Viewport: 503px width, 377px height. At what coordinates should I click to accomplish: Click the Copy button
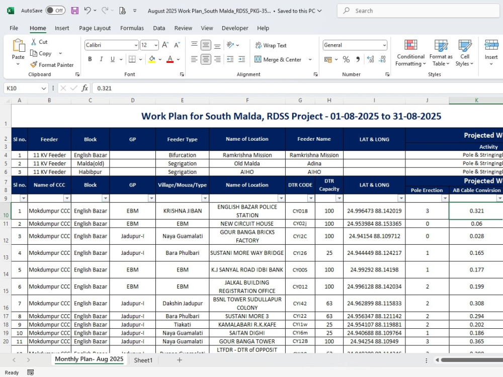pos(41,54)
